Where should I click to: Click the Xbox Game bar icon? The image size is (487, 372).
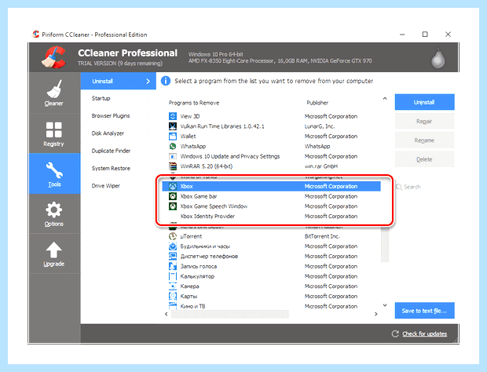(173, 196)
